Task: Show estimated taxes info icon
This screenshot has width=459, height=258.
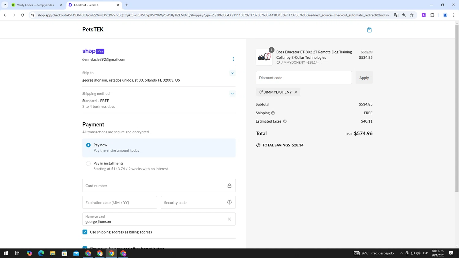Action: (x=285, y=121)
